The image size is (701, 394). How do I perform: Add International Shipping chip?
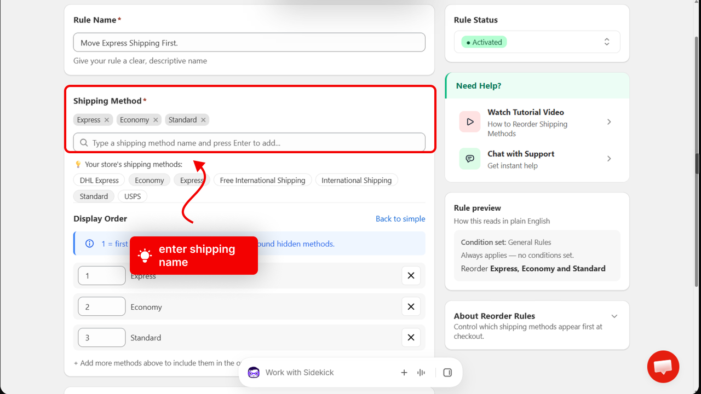pos(357,180)
